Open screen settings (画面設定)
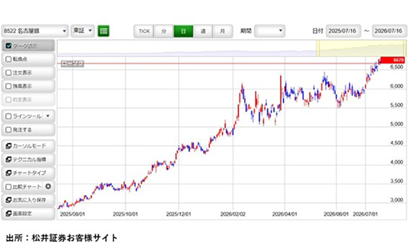This screenshot has height=246, width=408. pos(29,213)
